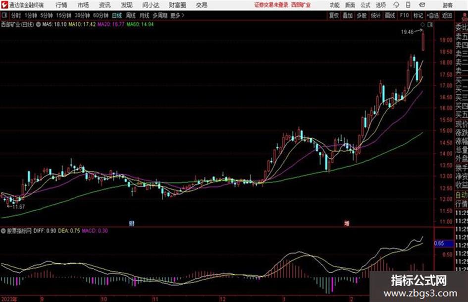Viewport: 468px width, 302px height.
Task: Toggle the side panel icon near diamond
Action: (x=430, y=25)
